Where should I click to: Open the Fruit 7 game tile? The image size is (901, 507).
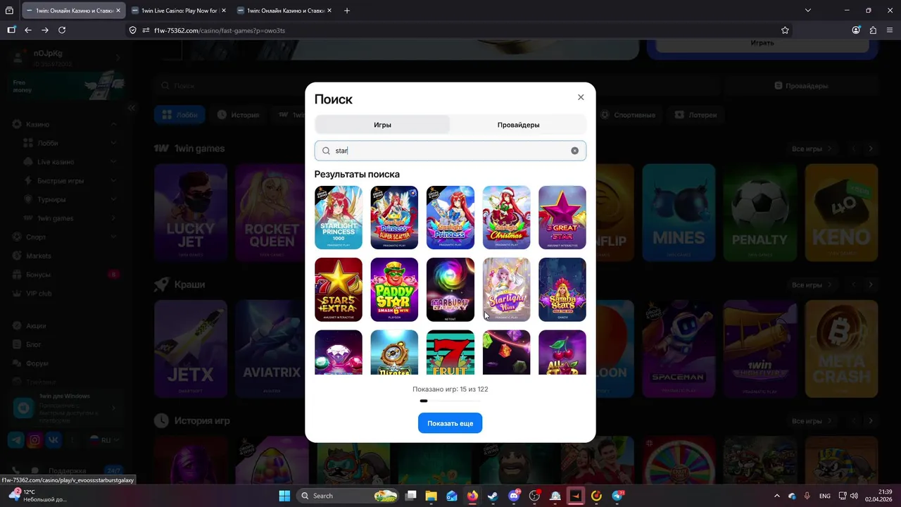click(x=450, y=352)
